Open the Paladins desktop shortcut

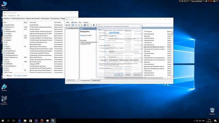4,87
